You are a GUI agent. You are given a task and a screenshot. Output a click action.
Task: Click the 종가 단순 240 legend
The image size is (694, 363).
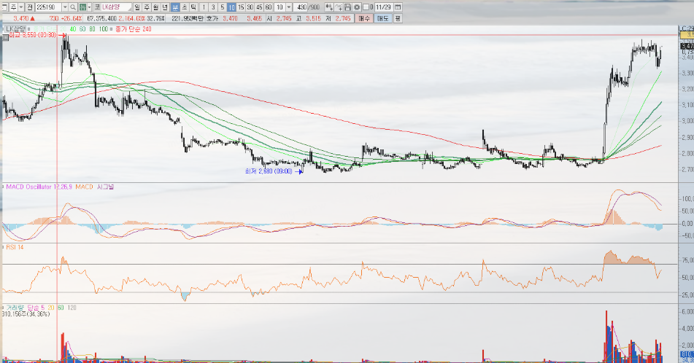tap(134, 28)
